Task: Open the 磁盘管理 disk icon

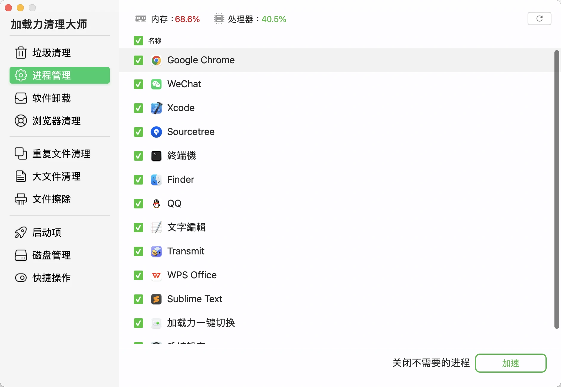Action: pos(20,255)
